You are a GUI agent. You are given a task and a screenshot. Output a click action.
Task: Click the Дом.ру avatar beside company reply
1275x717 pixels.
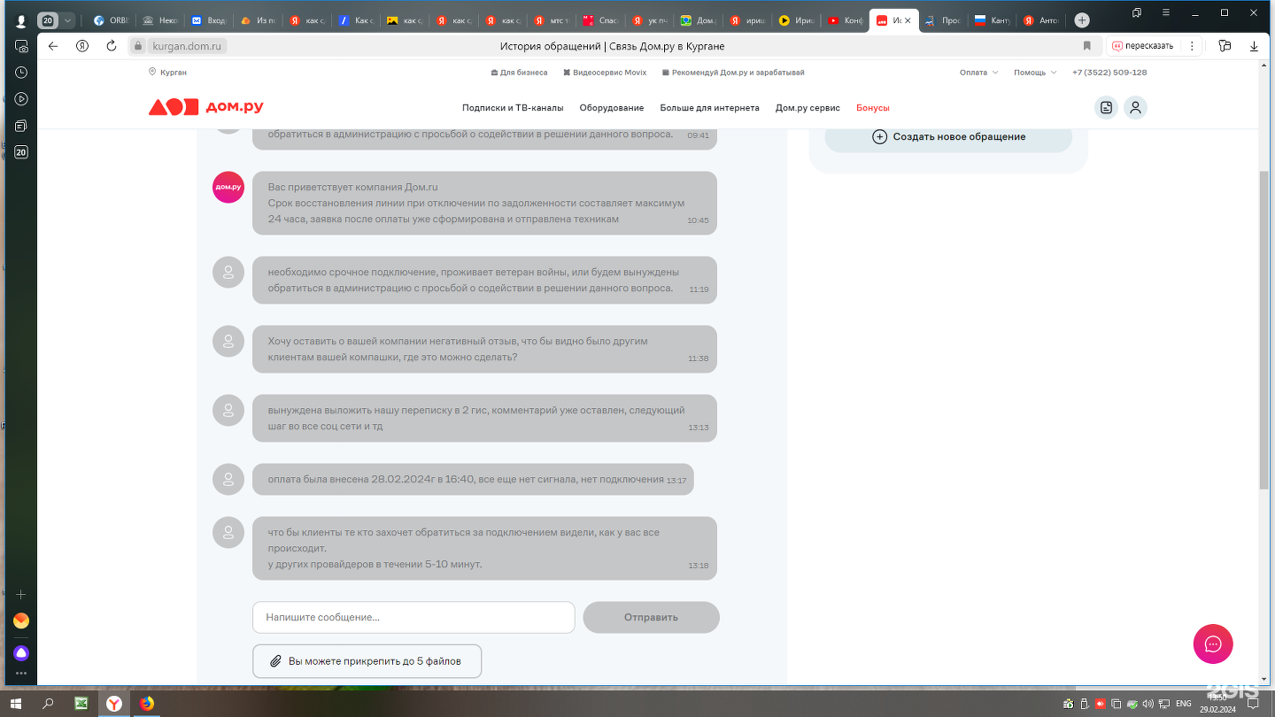point(228,187)
